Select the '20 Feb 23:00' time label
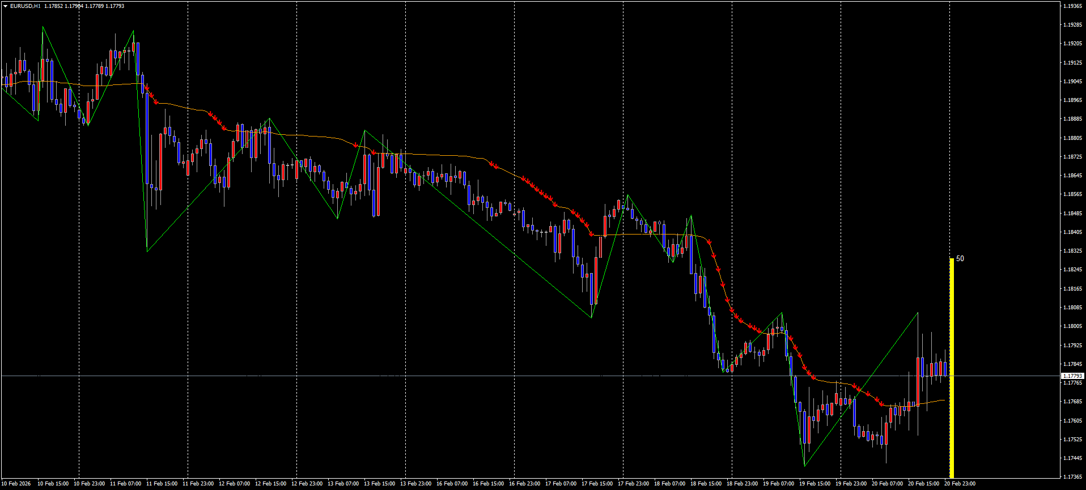 pos(960,484)
